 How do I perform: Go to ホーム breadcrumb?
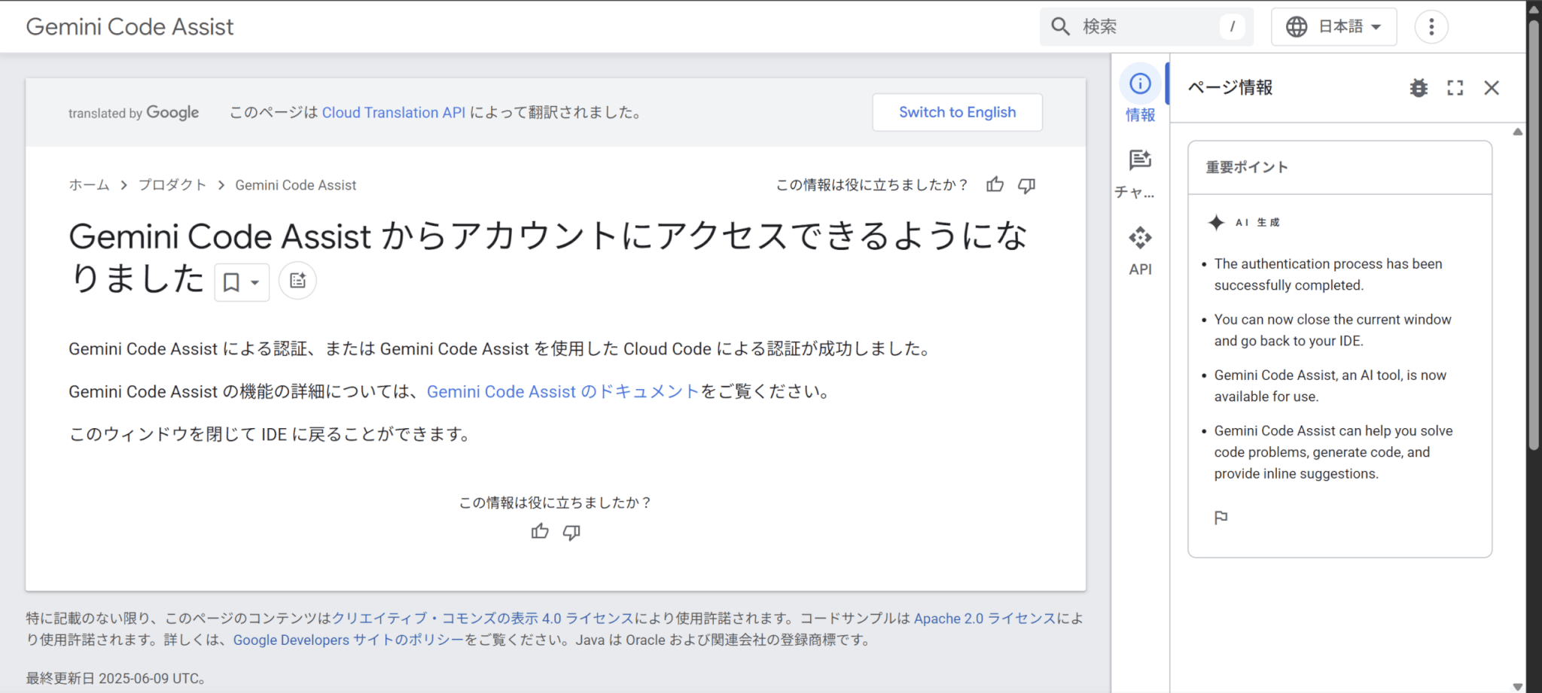89,185
